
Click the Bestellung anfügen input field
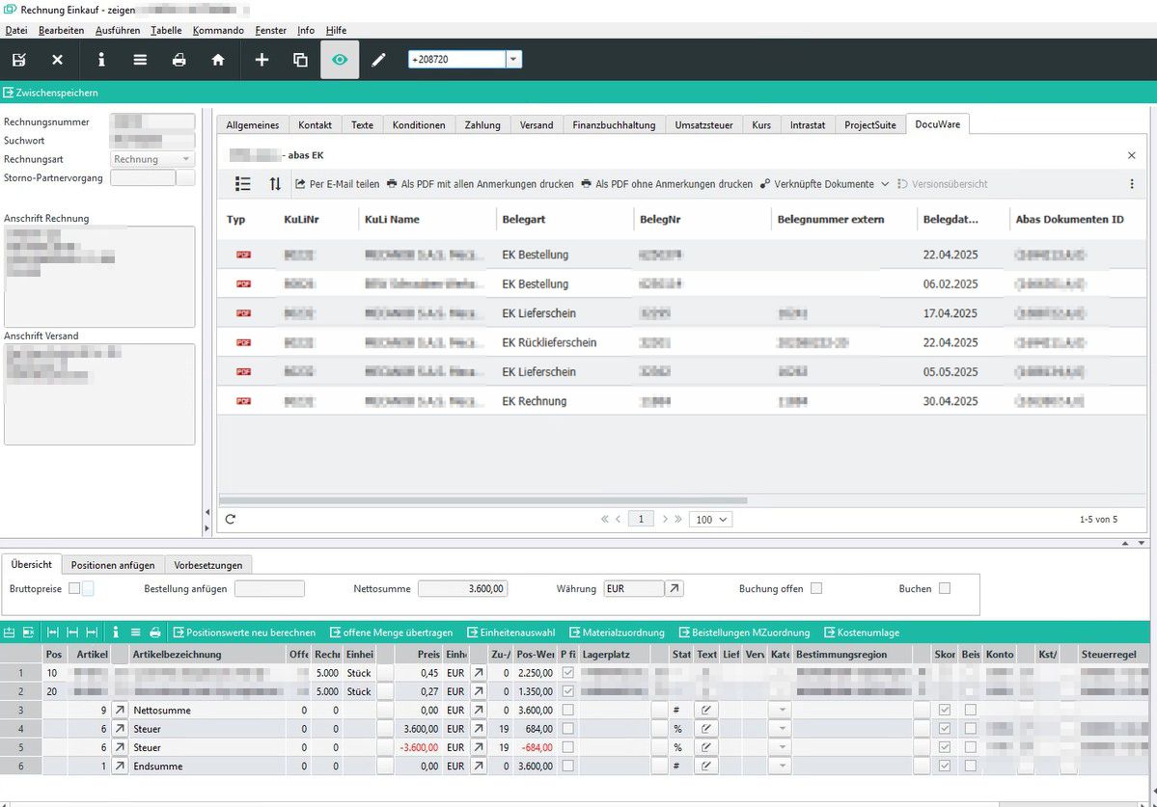coord(269,588)
